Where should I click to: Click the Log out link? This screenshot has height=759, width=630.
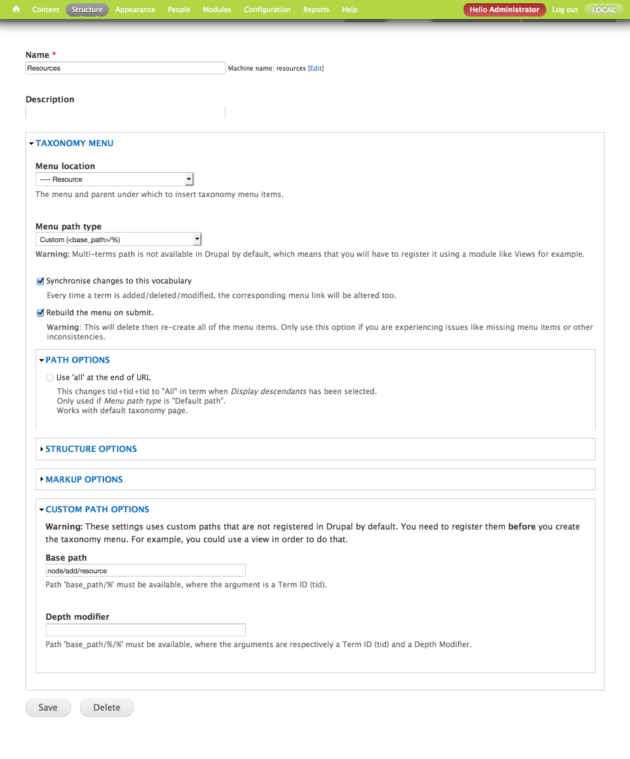point(565,10)
